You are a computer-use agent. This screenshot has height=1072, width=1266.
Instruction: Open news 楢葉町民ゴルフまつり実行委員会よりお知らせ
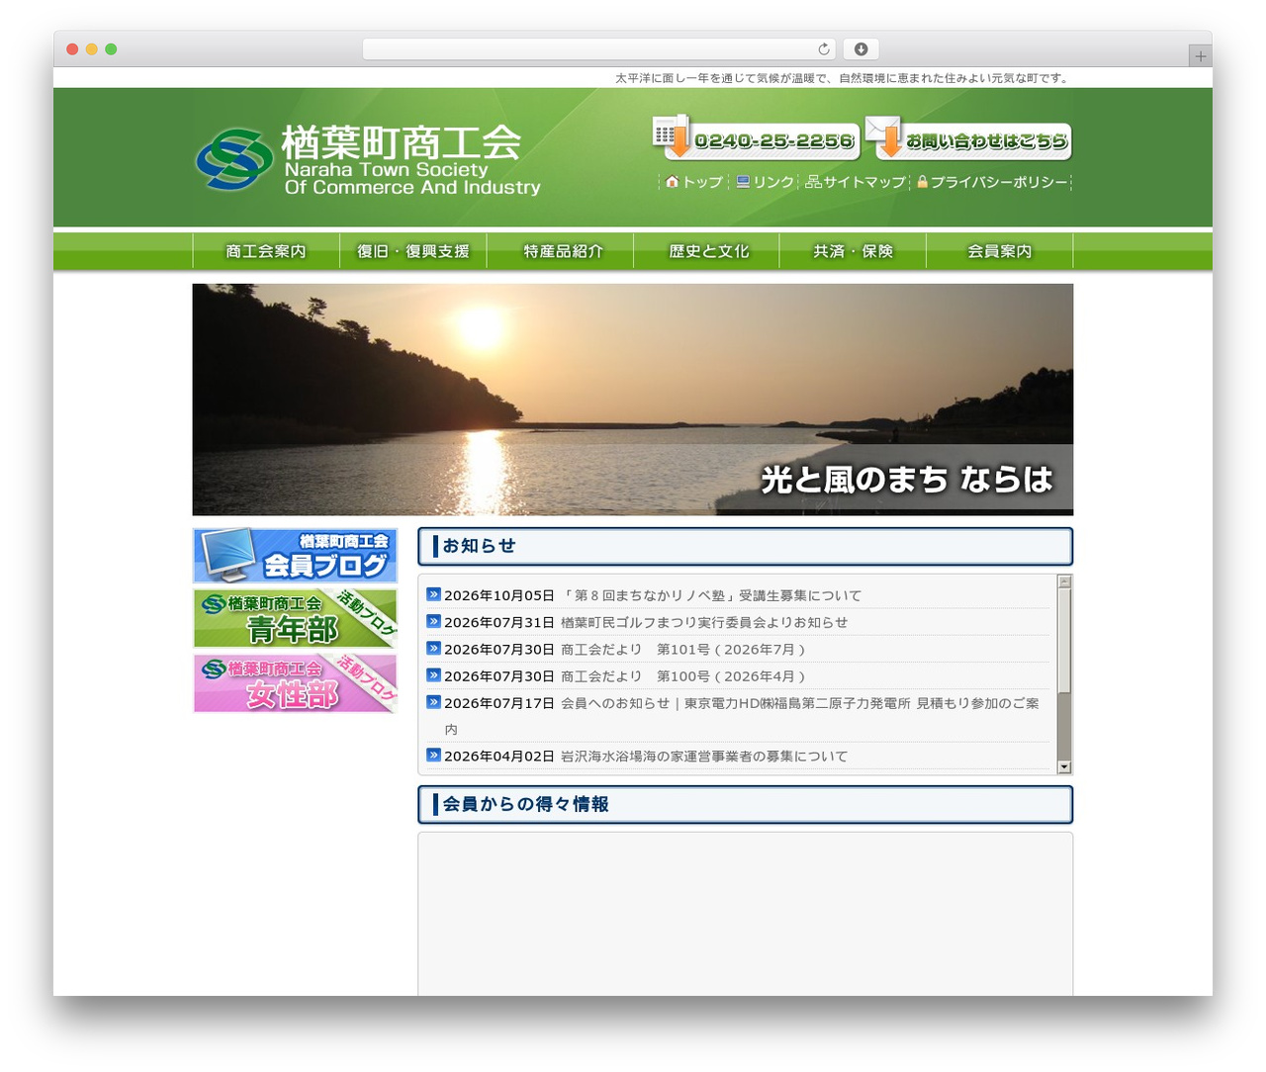tap(704, 622)
